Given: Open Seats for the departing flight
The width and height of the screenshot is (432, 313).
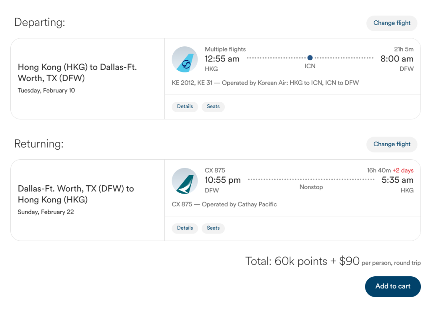Looking at the screenshot, I should coord(213,107).
